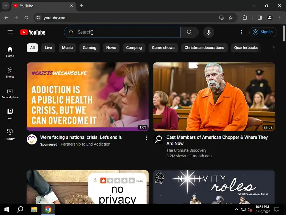Open File Explorer from taskbar
286x215 pixels.
[x=34, y=209]
